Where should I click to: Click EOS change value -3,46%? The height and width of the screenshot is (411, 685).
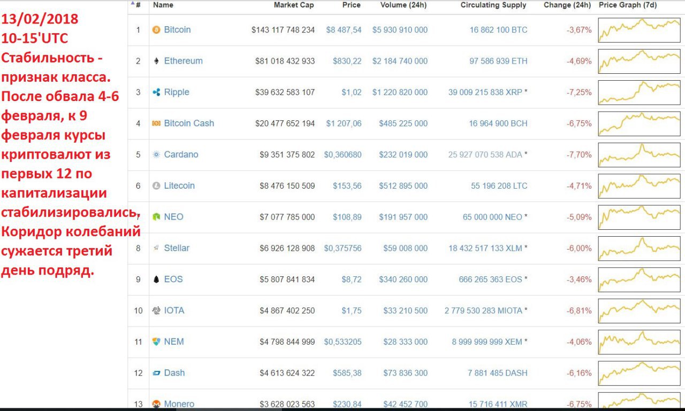(579, 280)
